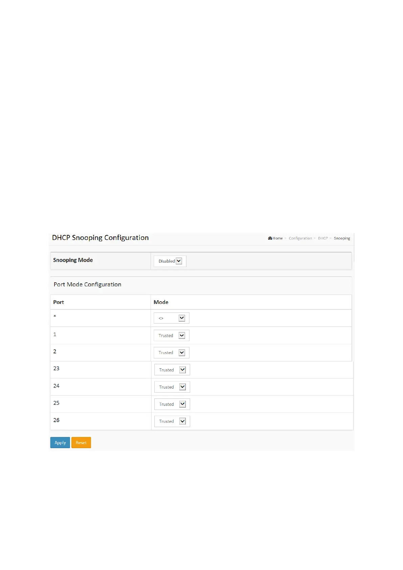Click the Port Mode Configuration heading
This screenshot has height=570, width=403.
[87, 284]
